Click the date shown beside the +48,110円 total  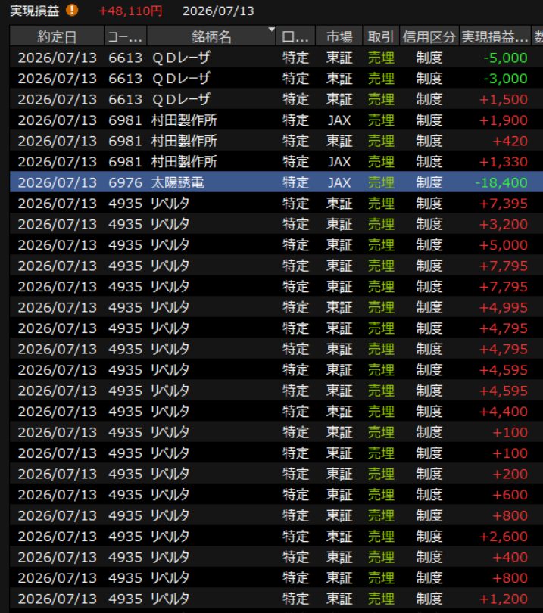(218, 11)
